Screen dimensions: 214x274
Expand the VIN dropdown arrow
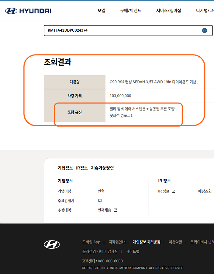coord(205,30)
